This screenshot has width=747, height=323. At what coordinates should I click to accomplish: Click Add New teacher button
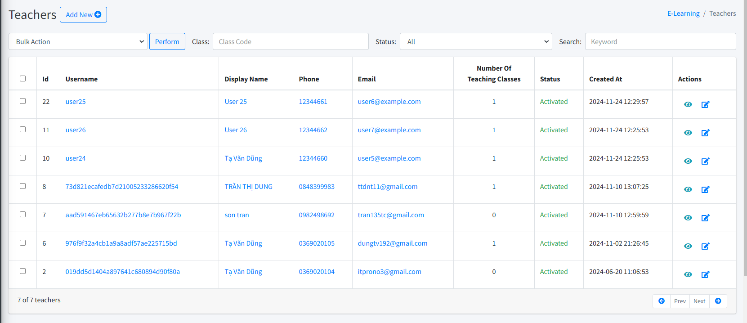click(83, 15)
